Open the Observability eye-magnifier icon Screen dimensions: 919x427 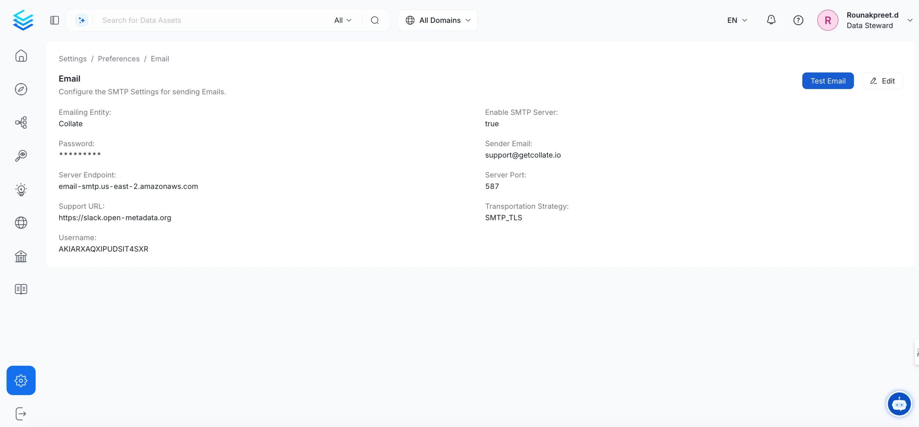click(21, 156)
